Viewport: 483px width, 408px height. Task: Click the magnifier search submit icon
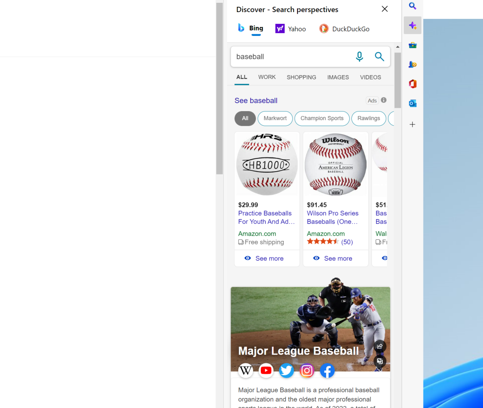click(380, 57)
